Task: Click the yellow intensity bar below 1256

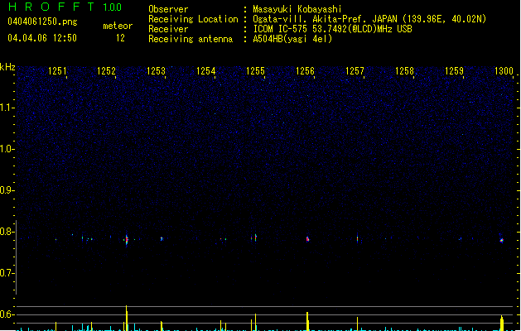Action: tap(307, 321)
